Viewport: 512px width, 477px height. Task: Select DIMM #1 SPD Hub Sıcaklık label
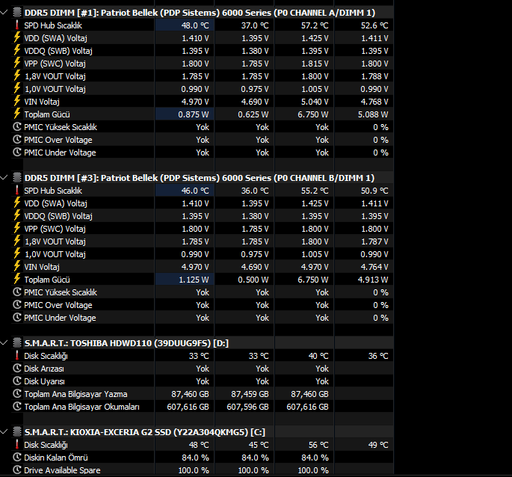[53, 25]
